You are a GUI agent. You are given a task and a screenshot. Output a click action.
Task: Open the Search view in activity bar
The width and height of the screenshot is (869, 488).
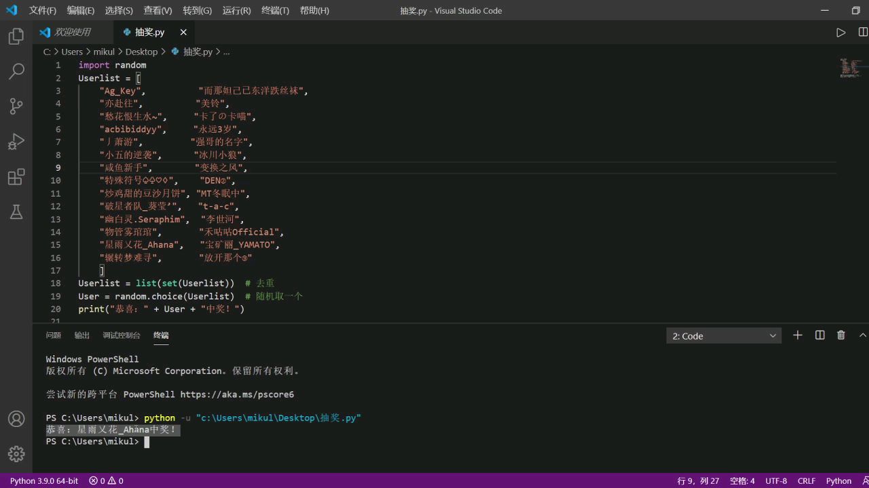point(16,71)
